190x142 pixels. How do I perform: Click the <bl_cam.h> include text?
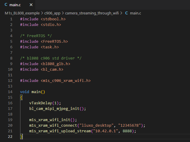tap(52, 69)
